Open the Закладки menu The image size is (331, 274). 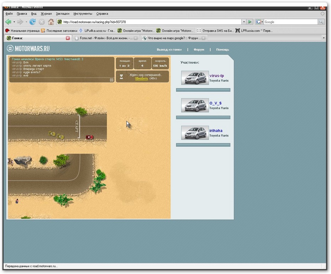(63, 14)
